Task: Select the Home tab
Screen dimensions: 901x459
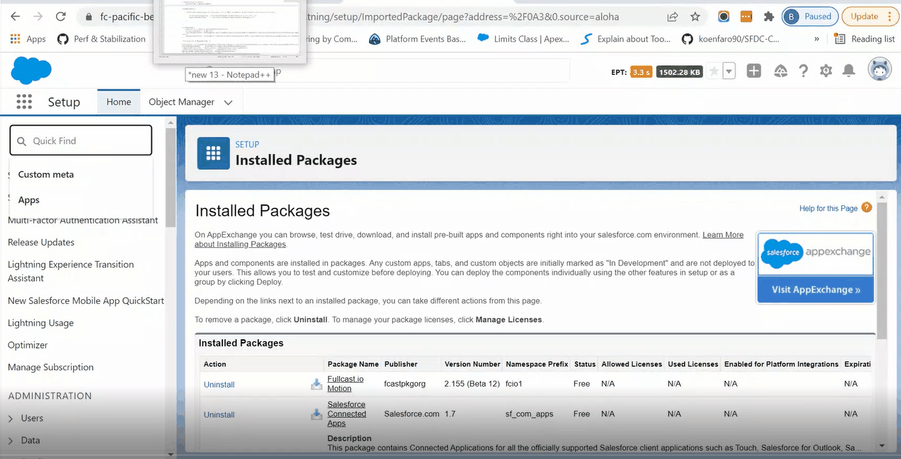Action: click(x=119, y=102)
